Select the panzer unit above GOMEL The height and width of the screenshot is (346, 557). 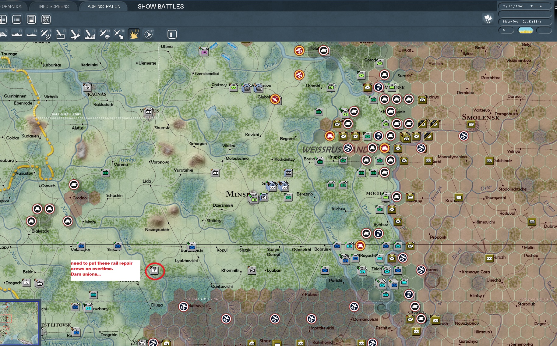pos(415,306)
